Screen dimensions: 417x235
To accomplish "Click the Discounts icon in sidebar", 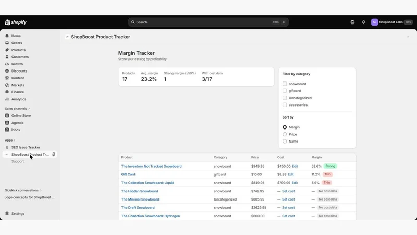I will [7, 71].
